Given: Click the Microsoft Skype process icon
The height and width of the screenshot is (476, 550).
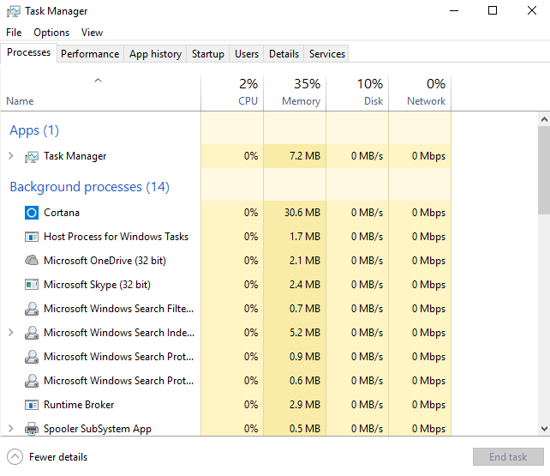Looking at the screenshot, I should [32, 285].
